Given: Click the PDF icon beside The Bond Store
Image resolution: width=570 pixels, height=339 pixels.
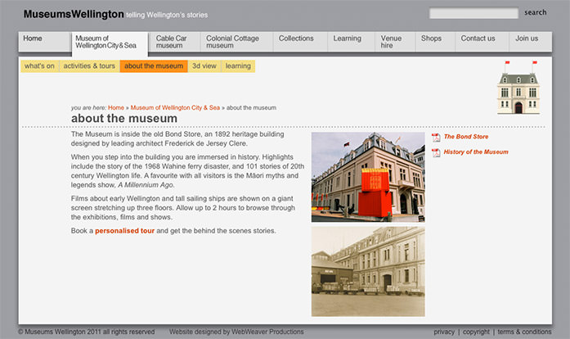Looking at the screenshot, I should [x=436, y=138].
